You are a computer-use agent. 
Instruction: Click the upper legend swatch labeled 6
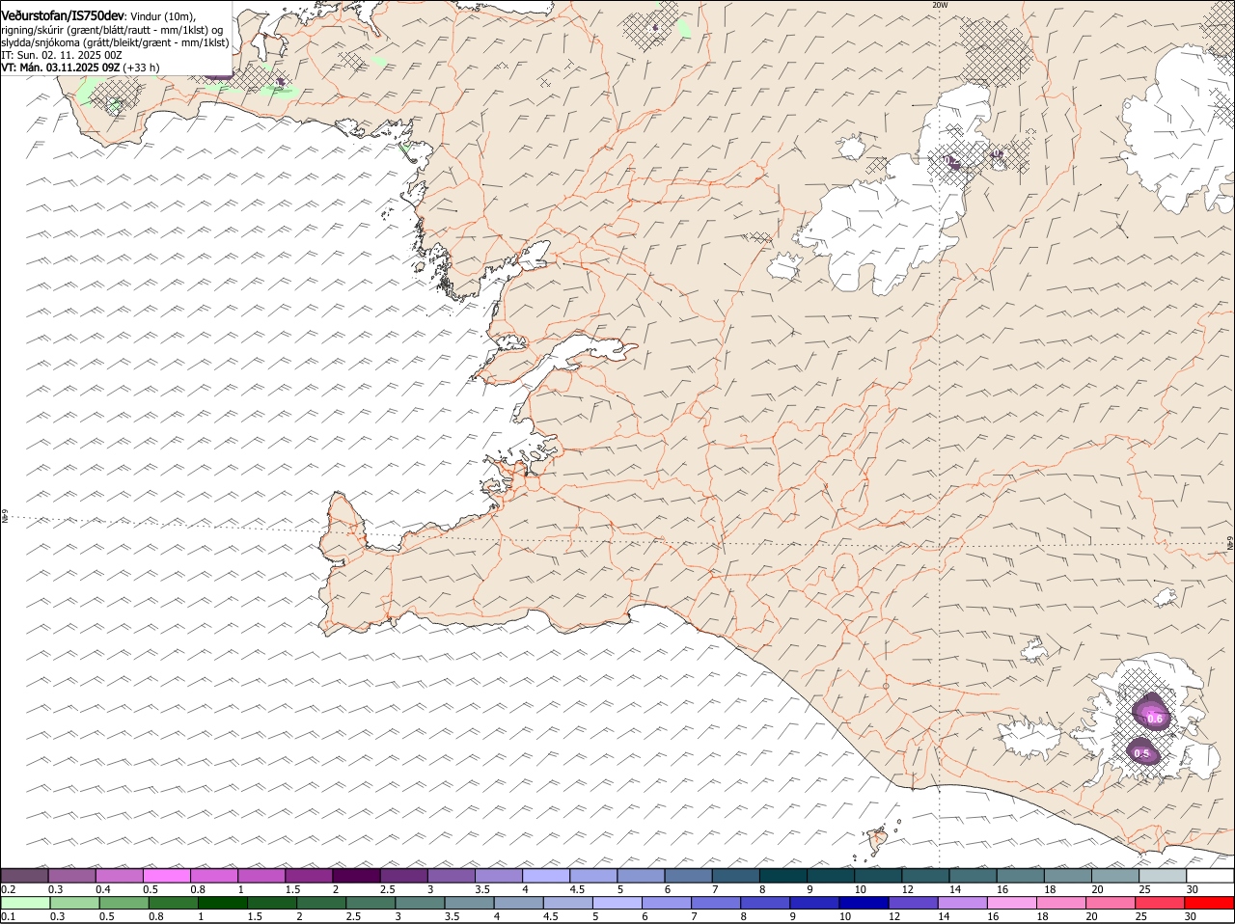pos(688,876)
